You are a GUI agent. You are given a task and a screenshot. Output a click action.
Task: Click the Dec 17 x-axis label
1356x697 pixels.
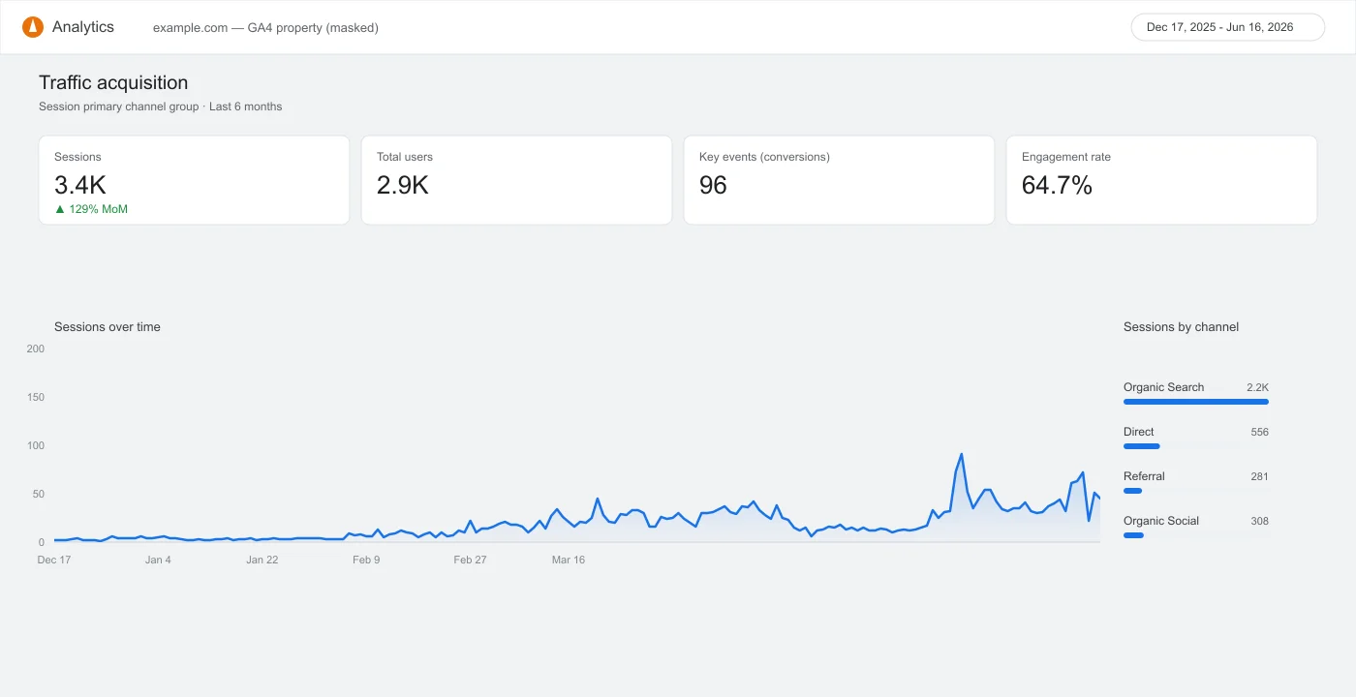[x=54, y=560]
